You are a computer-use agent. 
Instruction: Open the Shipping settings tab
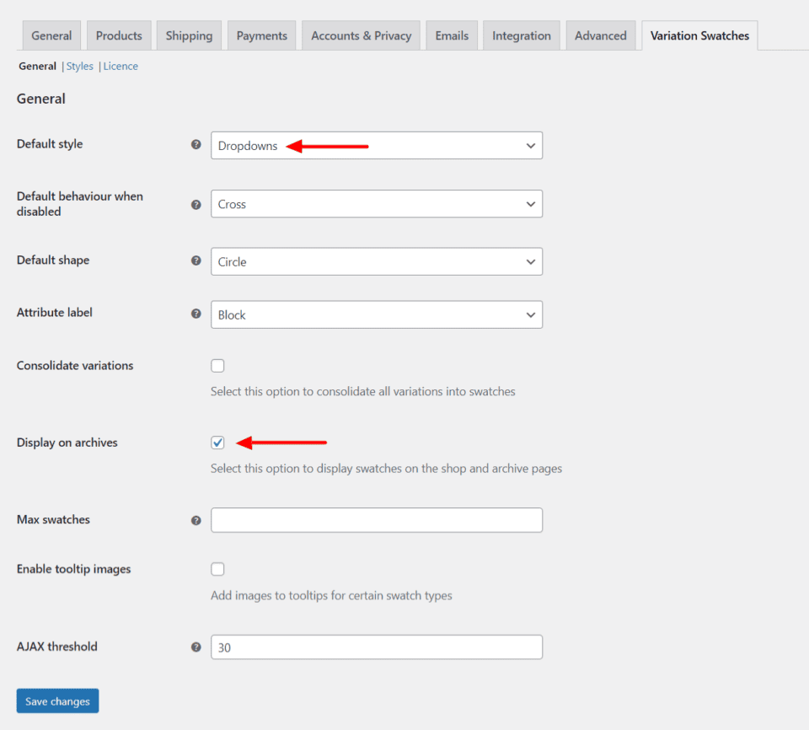(x=189, y=35)
